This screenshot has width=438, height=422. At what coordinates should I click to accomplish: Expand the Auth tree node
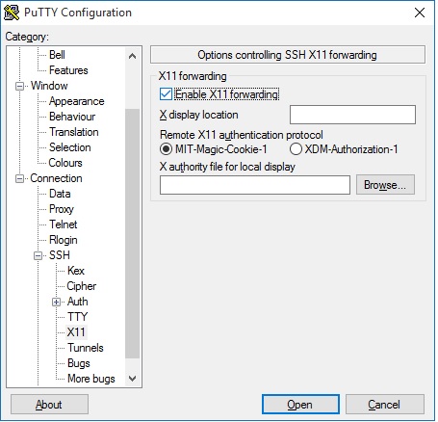pyautogui.click(x=56, y=302)
